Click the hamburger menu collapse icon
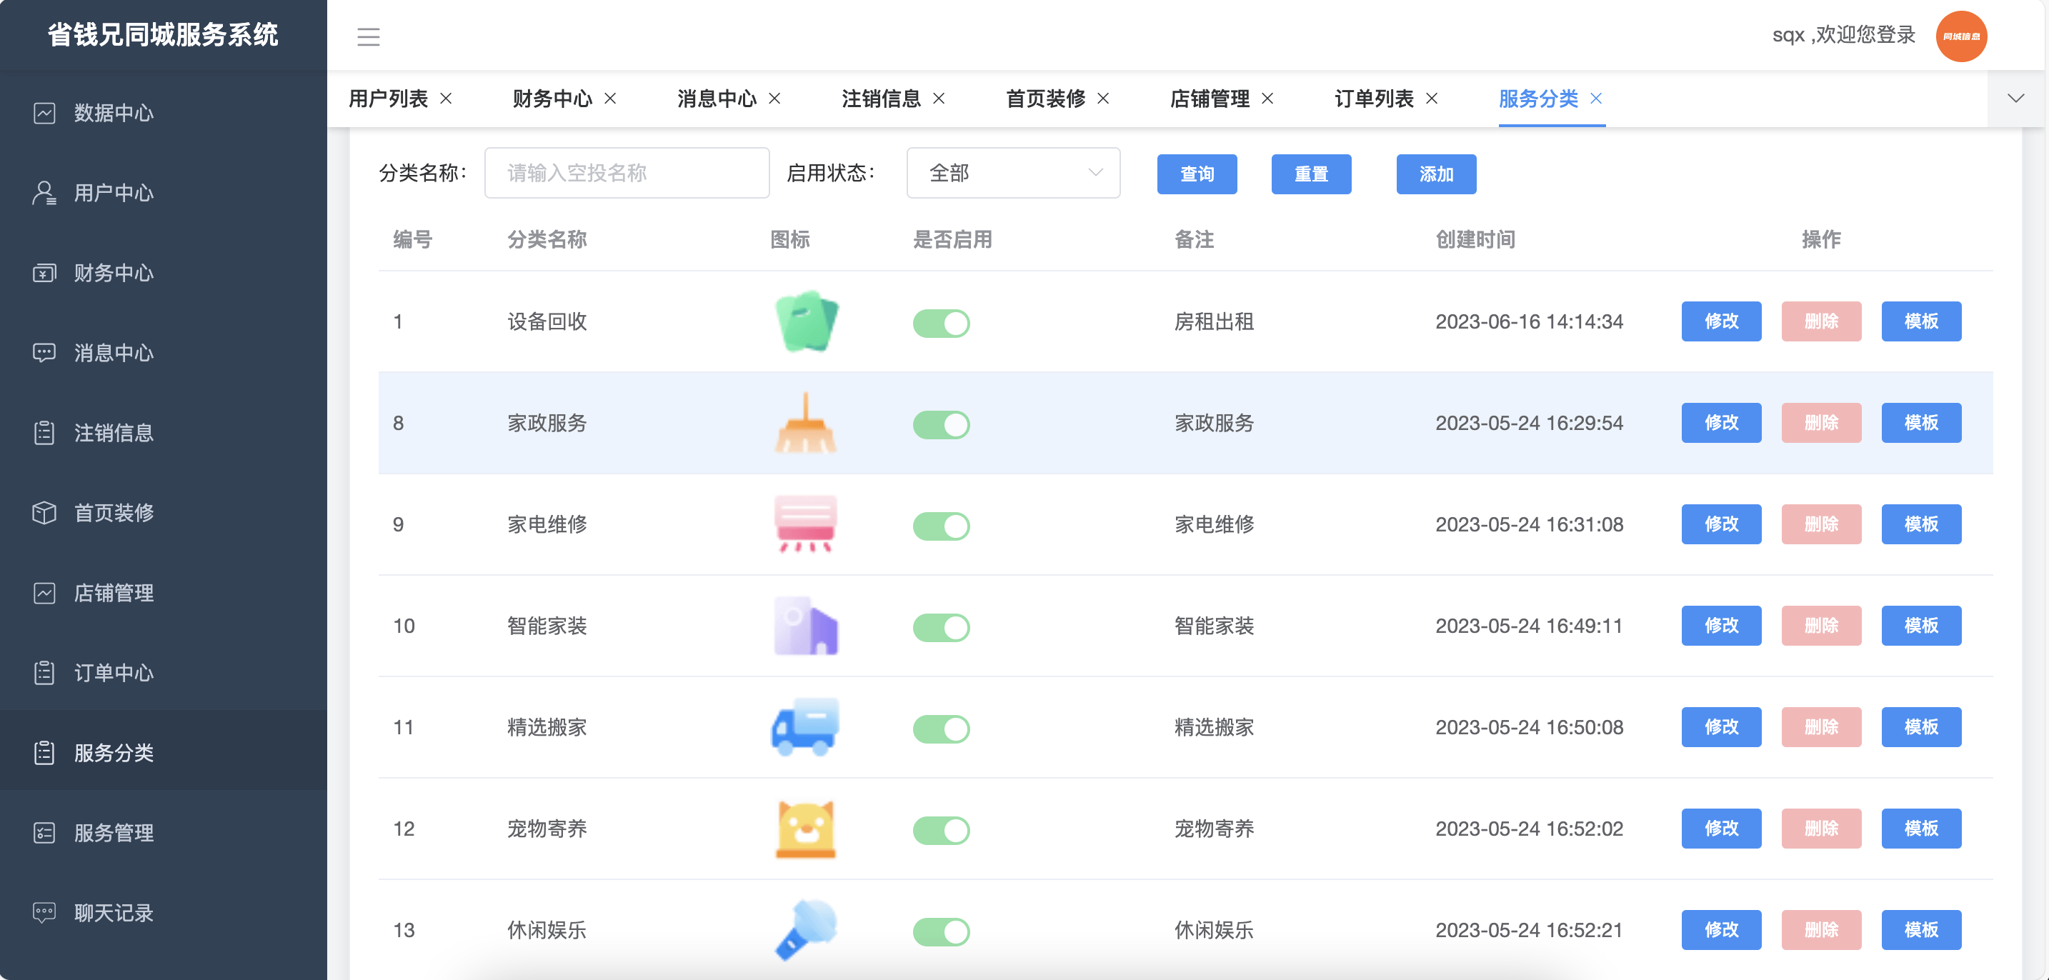The width and height of the screenshot is (2049, 980). [368, 36]
